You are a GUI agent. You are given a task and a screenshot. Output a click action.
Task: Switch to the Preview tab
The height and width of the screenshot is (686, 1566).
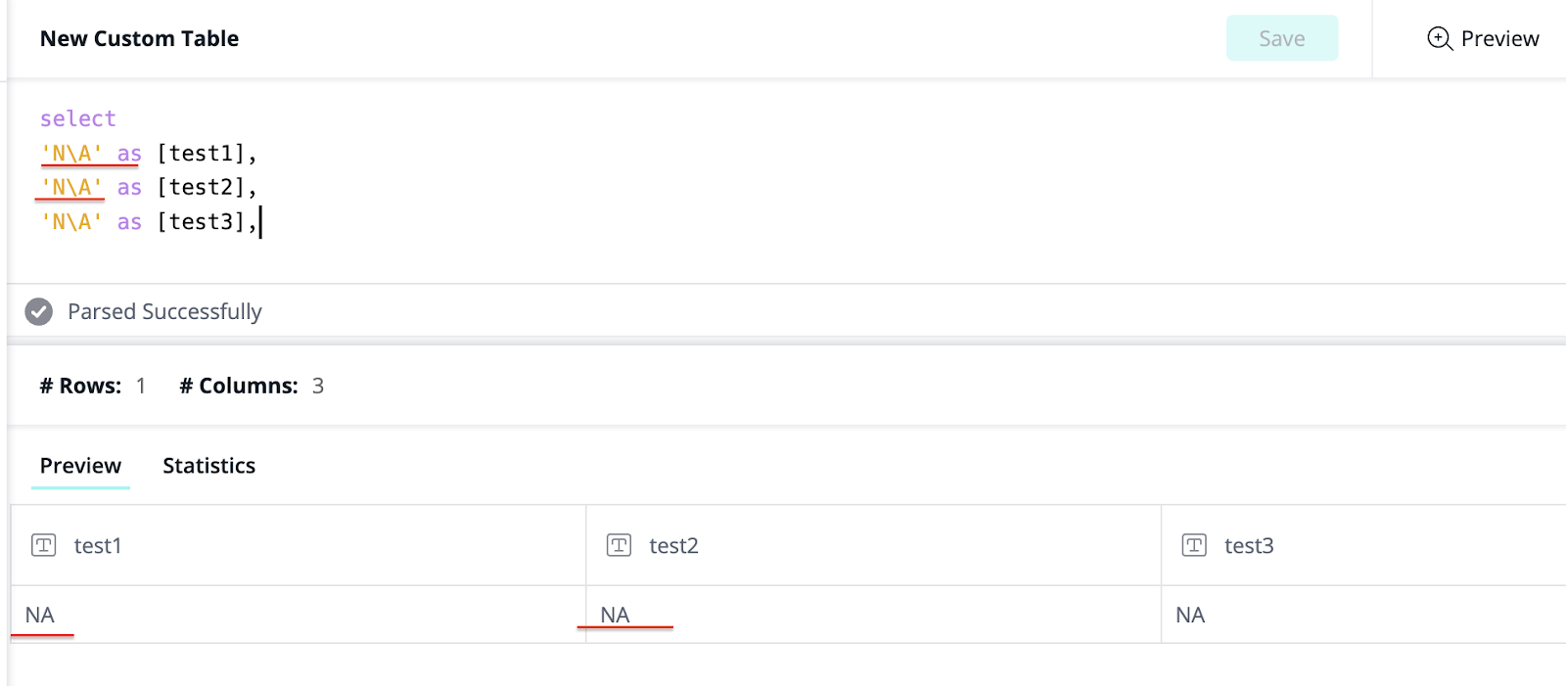coord(79,466)
